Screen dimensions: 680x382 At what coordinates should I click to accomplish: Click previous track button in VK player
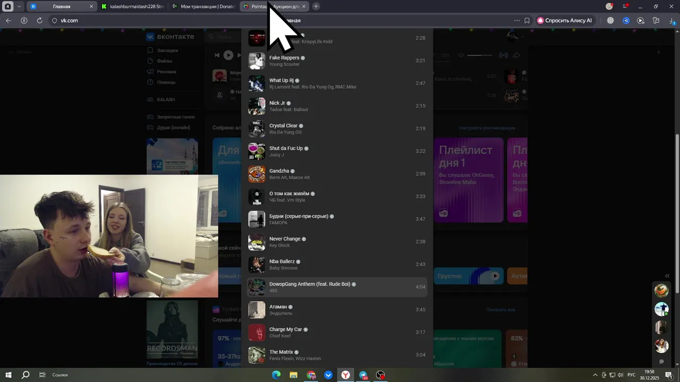pyautogui.click(x=217, y=55)
